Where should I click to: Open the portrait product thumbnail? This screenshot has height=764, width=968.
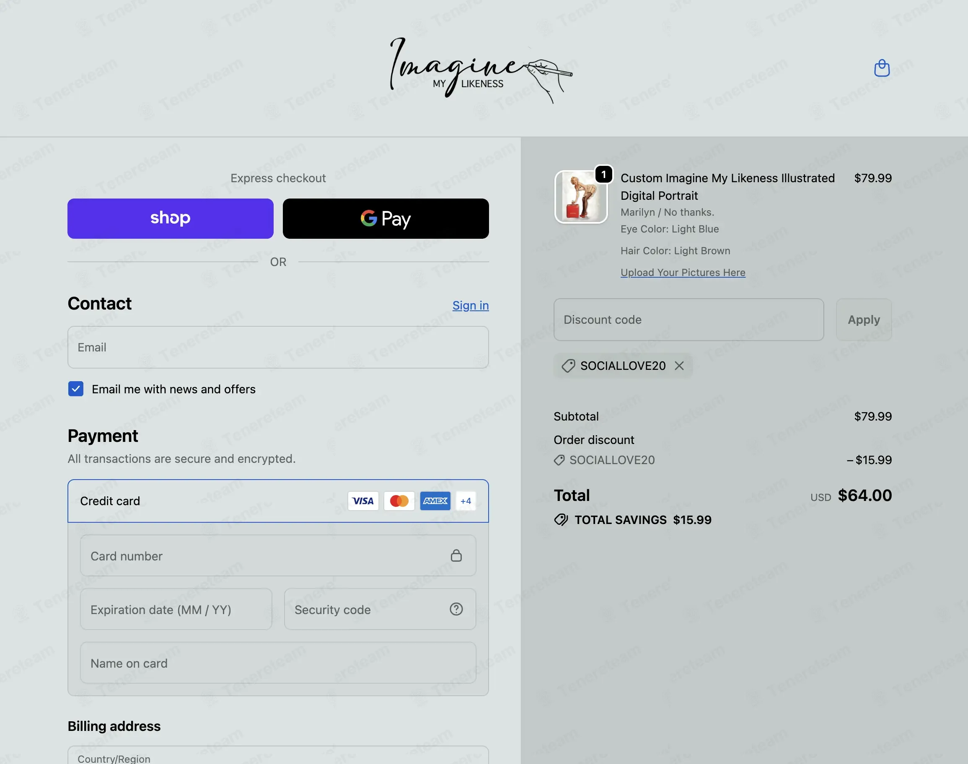[581, 197]
